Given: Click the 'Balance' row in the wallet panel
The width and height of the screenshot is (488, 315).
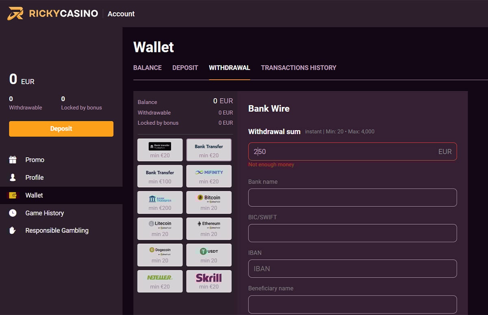Looking at the screenshot, I should (185, 101).
